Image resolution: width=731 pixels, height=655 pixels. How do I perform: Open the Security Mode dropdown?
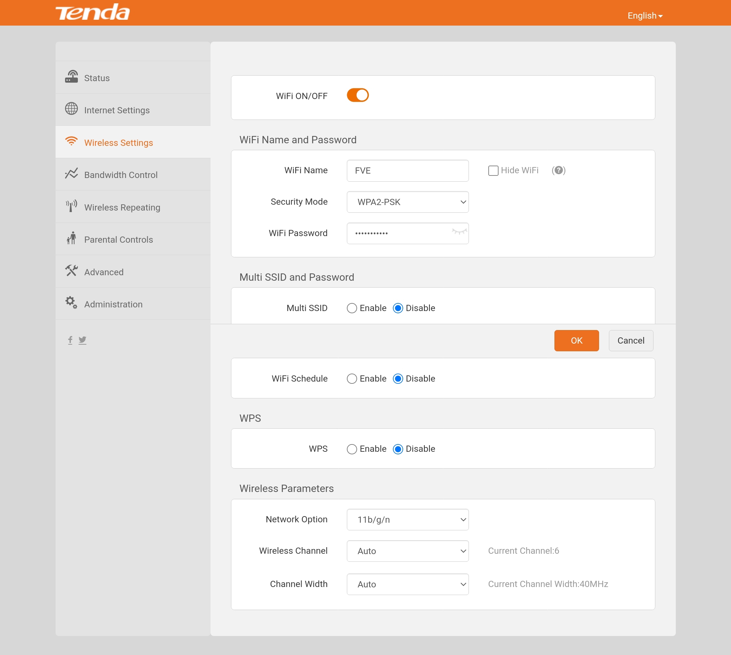pyautogui.click(x=408, y=202)
